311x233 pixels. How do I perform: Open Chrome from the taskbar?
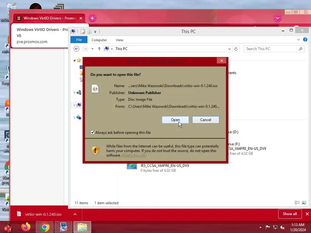[x=44, y=227]
